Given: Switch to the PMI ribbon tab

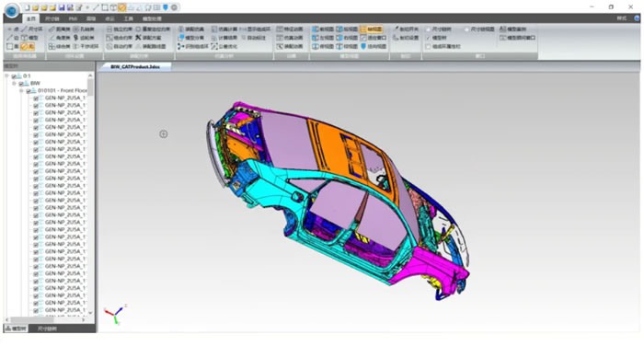Looking at the screenshot, I should [73, 18].
